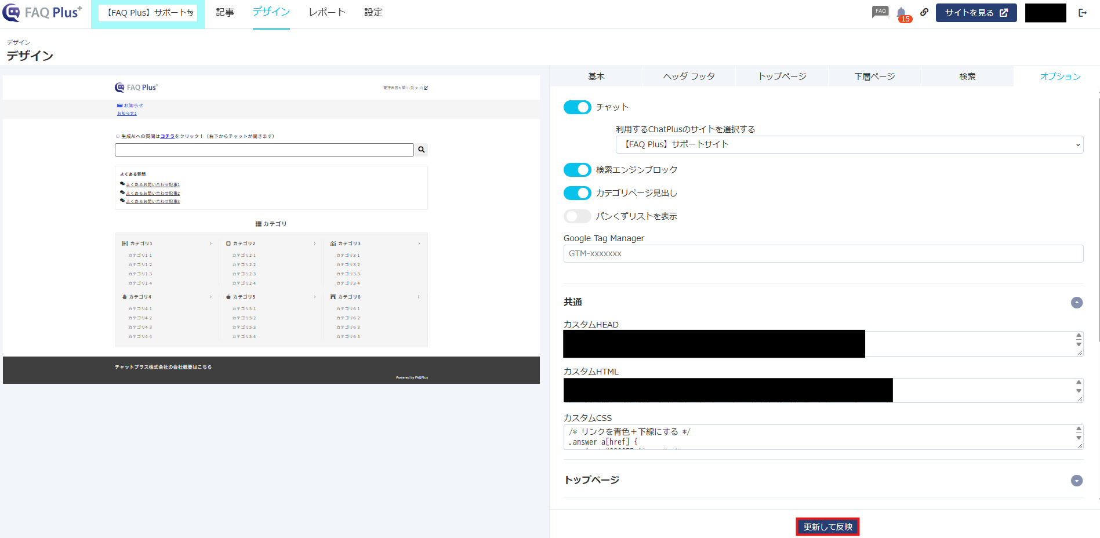The width and height of the screenshot is (1100, 538).
Task: Open the FAQ chat bubble icon
Action: tap(880, 12)
